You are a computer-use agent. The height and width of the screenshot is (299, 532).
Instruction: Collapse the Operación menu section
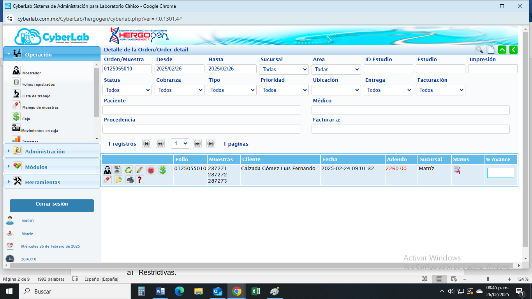[52, 55]
